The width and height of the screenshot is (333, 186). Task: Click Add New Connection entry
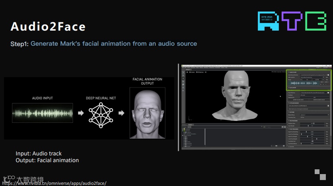192,134
